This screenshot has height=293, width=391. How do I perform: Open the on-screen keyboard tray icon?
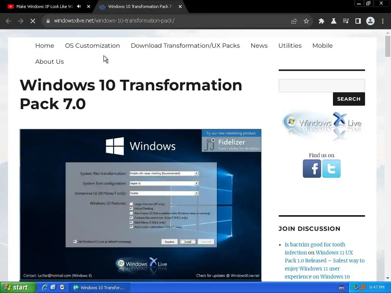click(x=341, y=288)
